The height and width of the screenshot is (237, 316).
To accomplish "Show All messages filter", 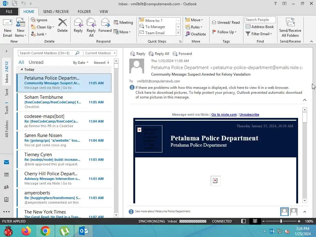I will tap(21, 62).
